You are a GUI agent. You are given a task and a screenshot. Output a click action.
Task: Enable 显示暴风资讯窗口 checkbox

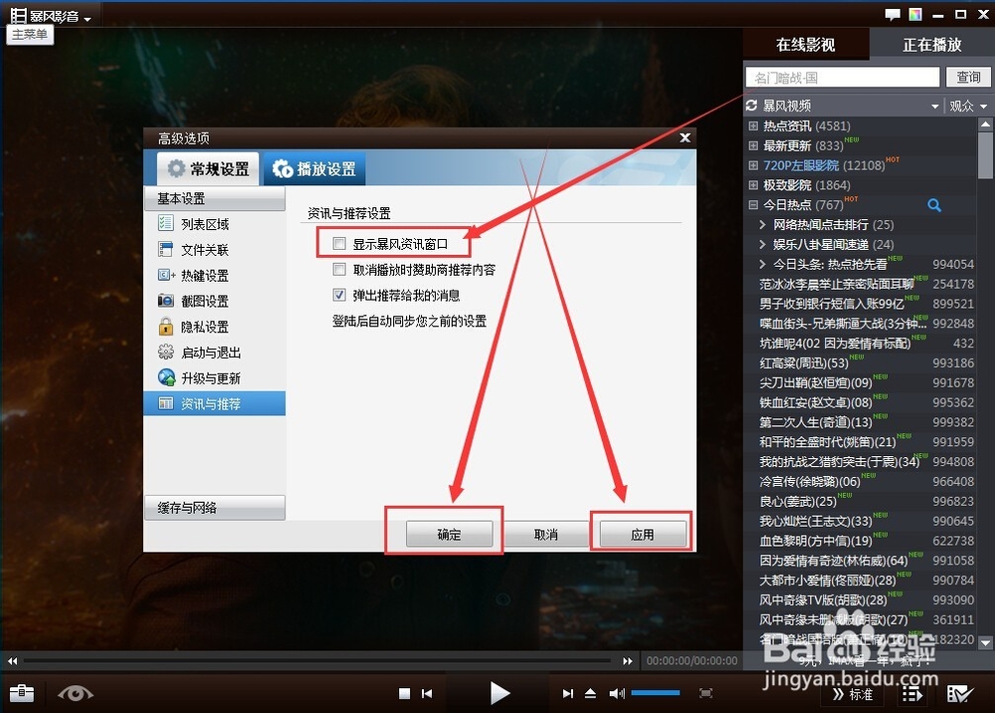click(x=339, y=243)
